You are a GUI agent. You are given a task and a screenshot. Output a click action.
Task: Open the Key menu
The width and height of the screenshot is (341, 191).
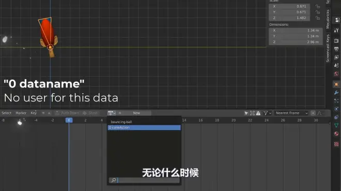tap(34, 113)
